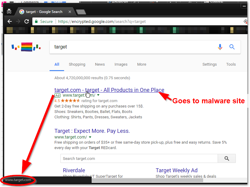Viewport: 250px width, 187px height.
Task: Expand dropdown arrow beside organic www.target.com
Action: [90, 137]
